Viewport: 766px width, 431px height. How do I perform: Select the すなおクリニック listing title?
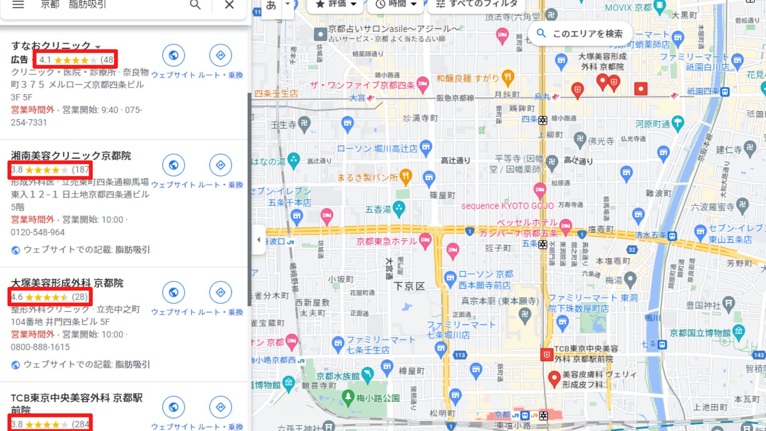51,46
